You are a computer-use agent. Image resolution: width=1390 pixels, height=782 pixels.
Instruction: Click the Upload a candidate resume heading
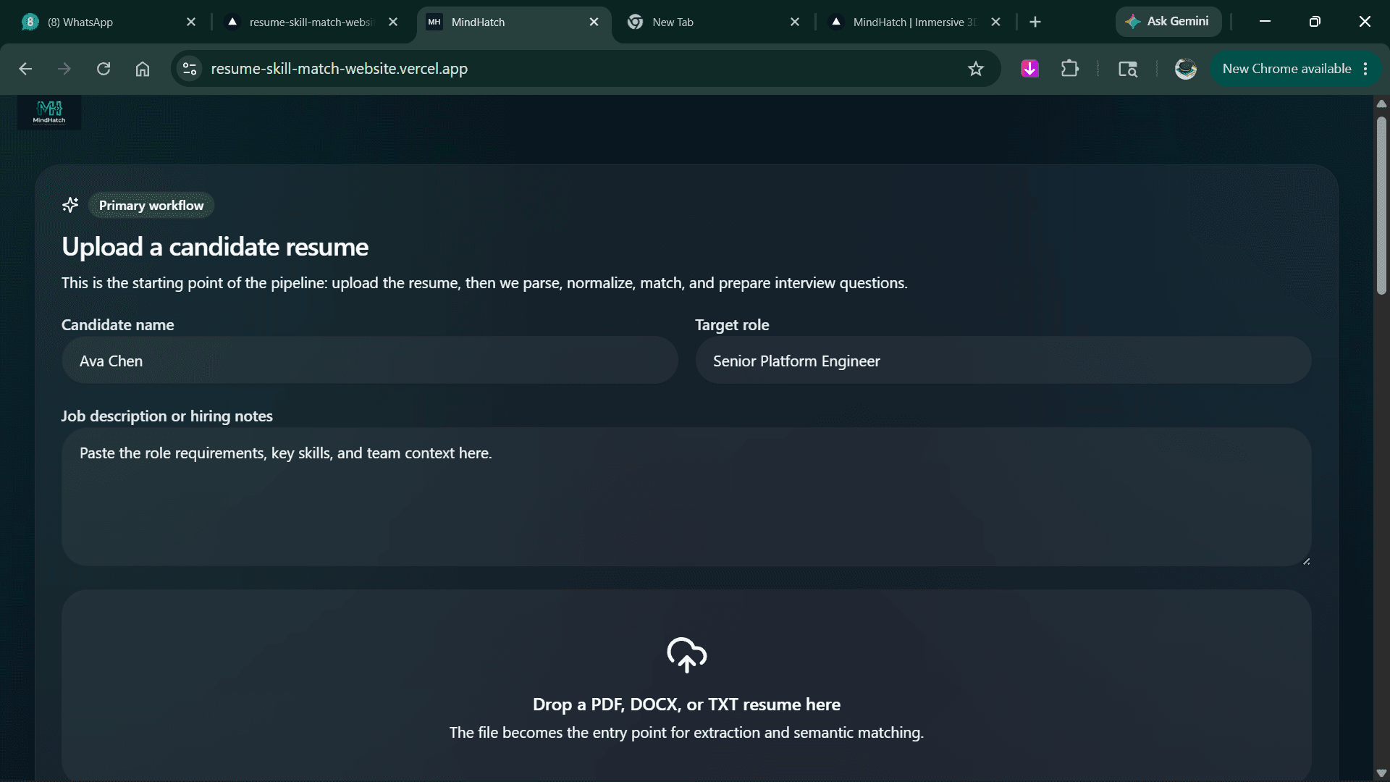[x=215, y=247]
